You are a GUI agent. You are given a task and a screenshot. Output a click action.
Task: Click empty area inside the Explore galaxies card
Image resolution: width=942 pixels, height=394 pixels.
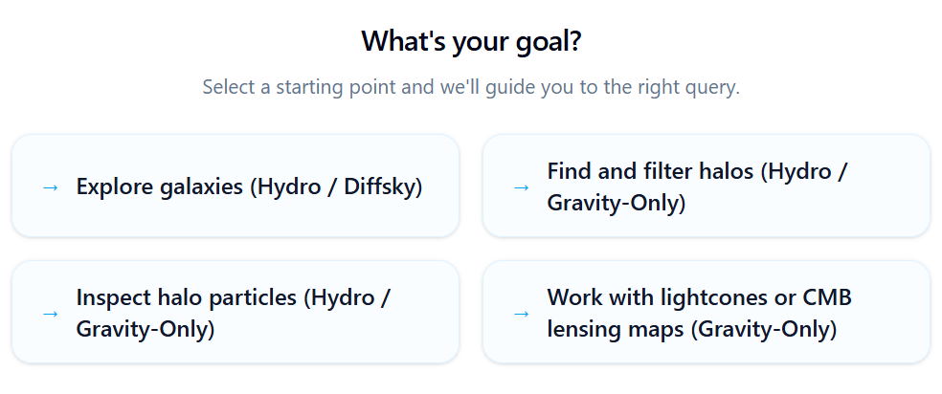[235, 219]
